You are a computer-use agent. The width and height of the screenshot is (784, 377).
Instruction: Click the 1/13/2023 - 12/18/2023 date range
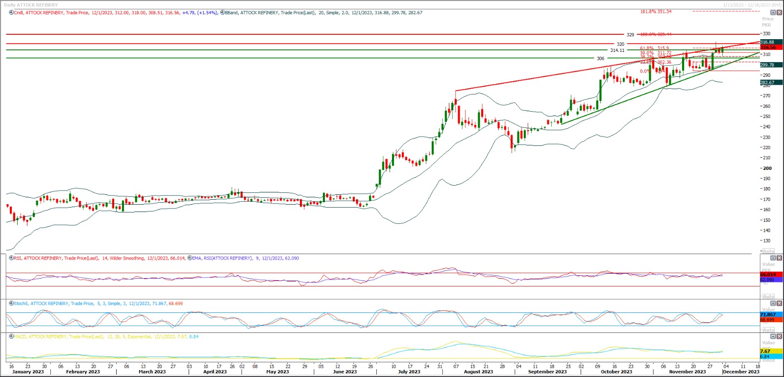(x=752, y=5)
